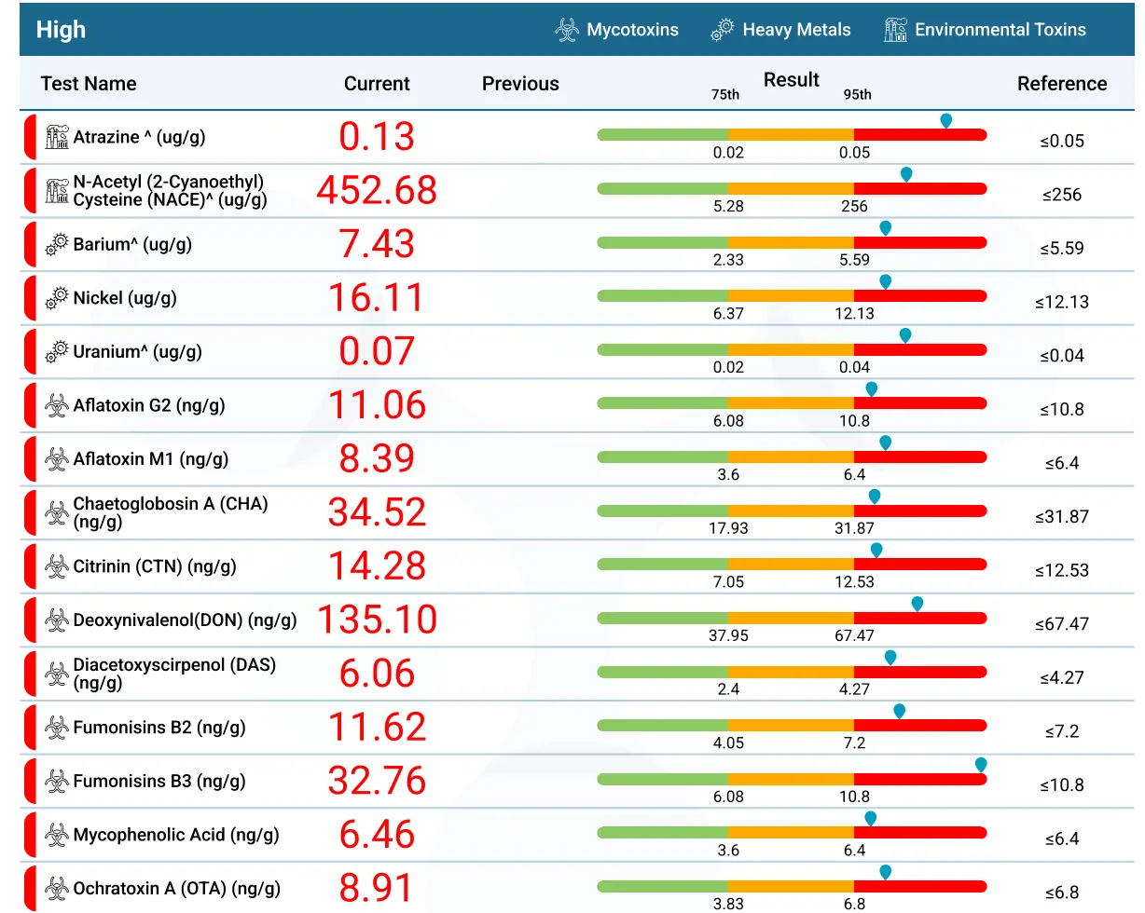Screen dimensions: 1145x913
Task: Click the factory icon beside Atrazine
Action: click(58, 137)
